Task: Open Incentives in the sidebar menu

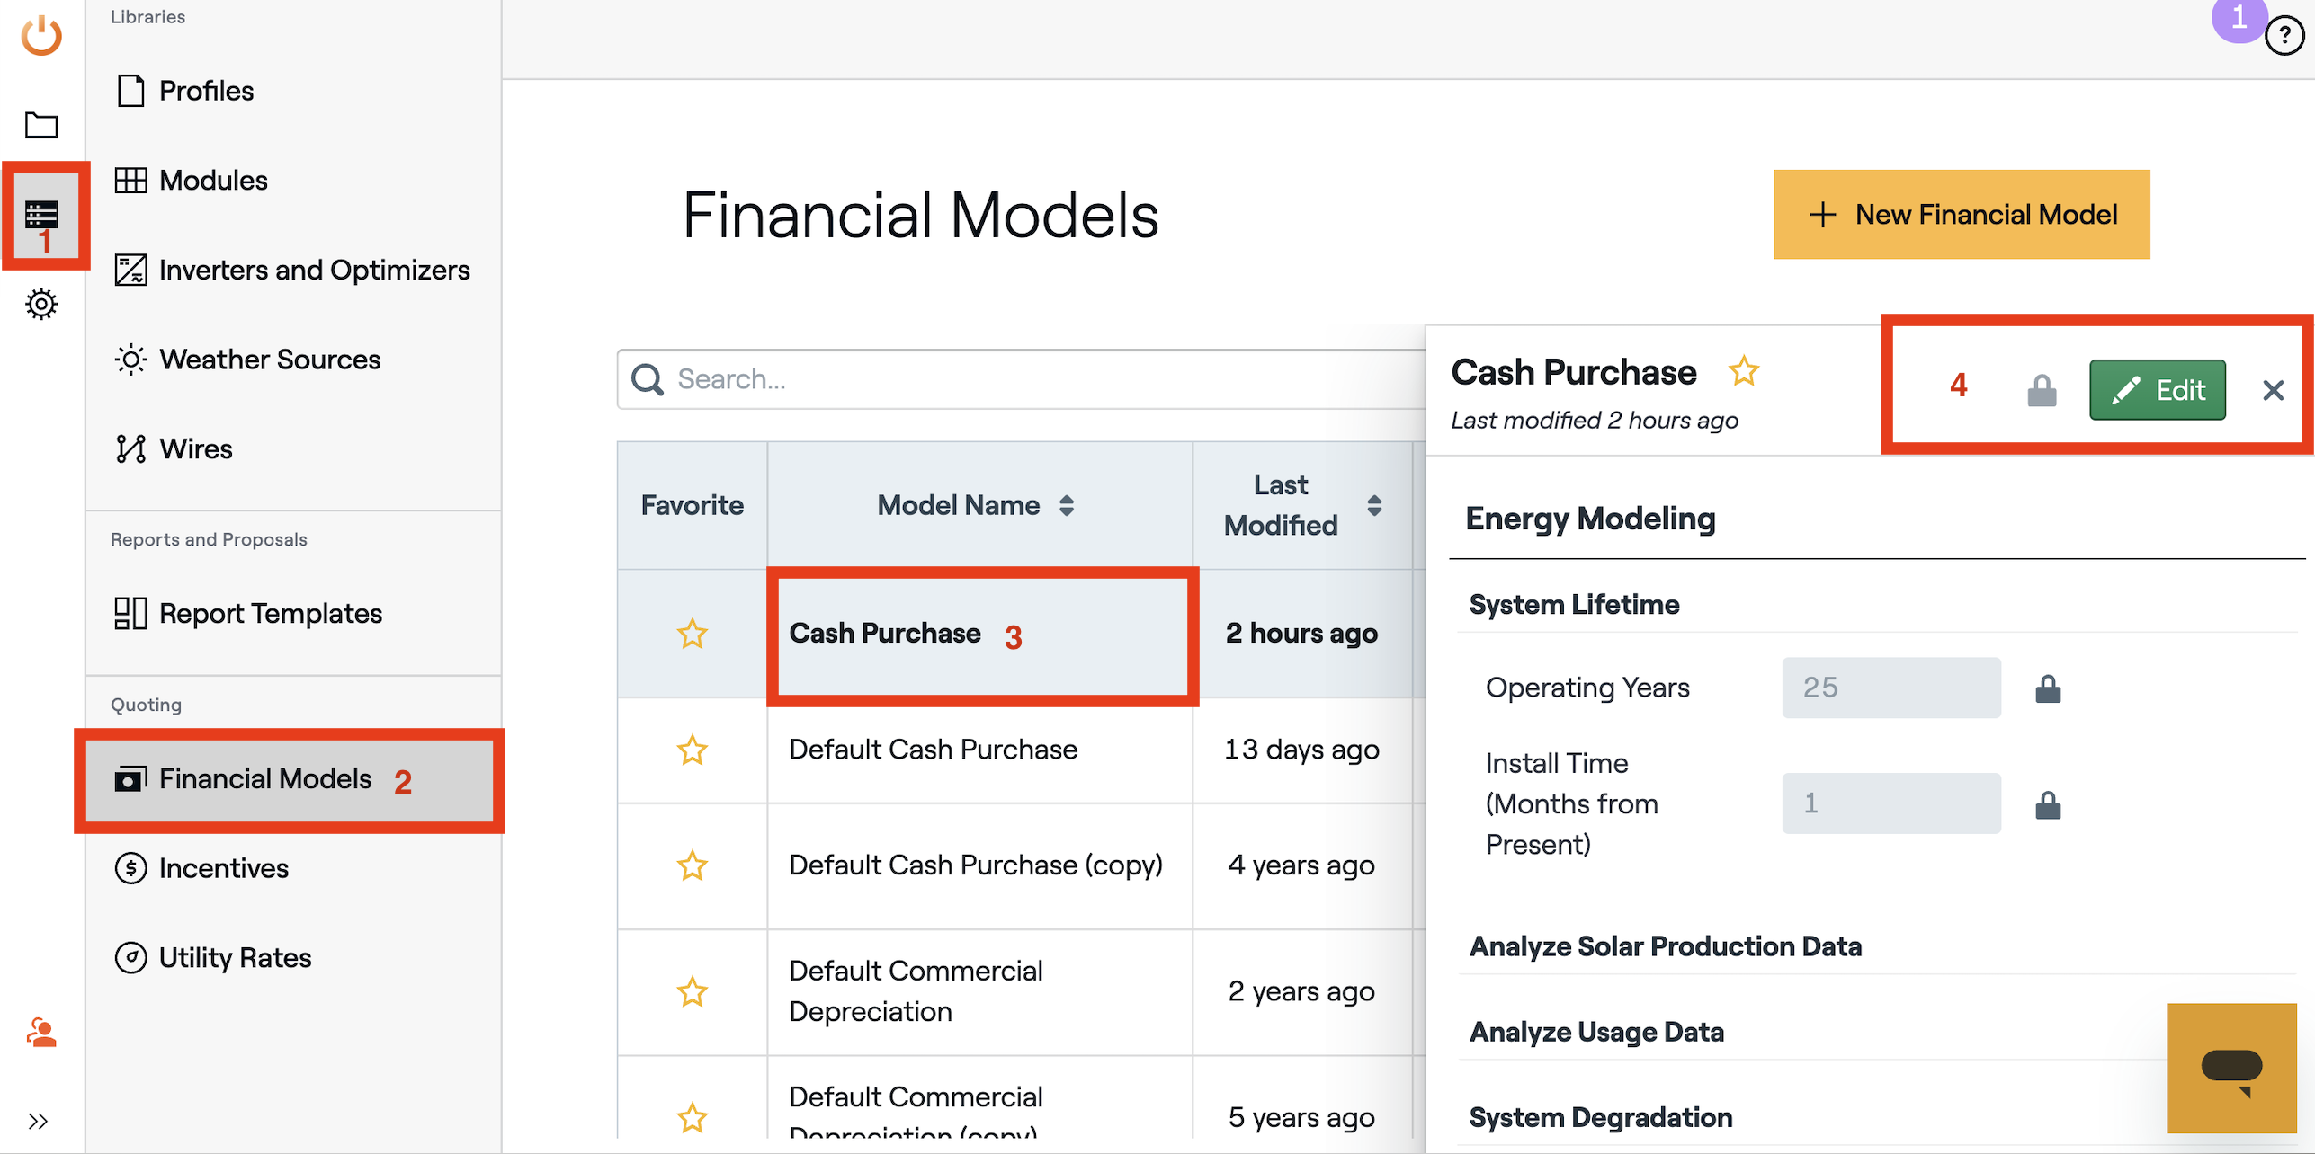Action: click(223, 868)
